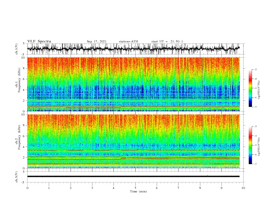Select the ch.1 "Frequency (kHz)" axis label
Screen dimensions: 274x211
19,79
